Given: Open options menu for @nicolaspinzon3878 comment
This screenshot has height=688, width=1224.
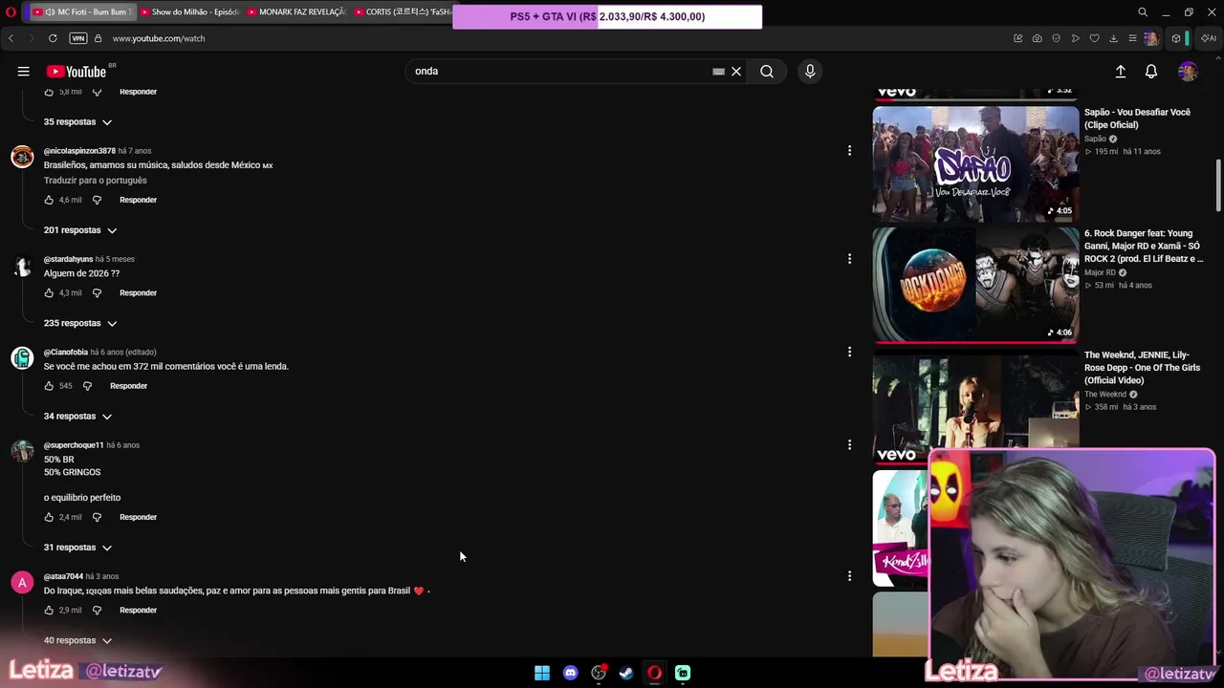Looking at the screenshot, I should [x=849, y=150].
